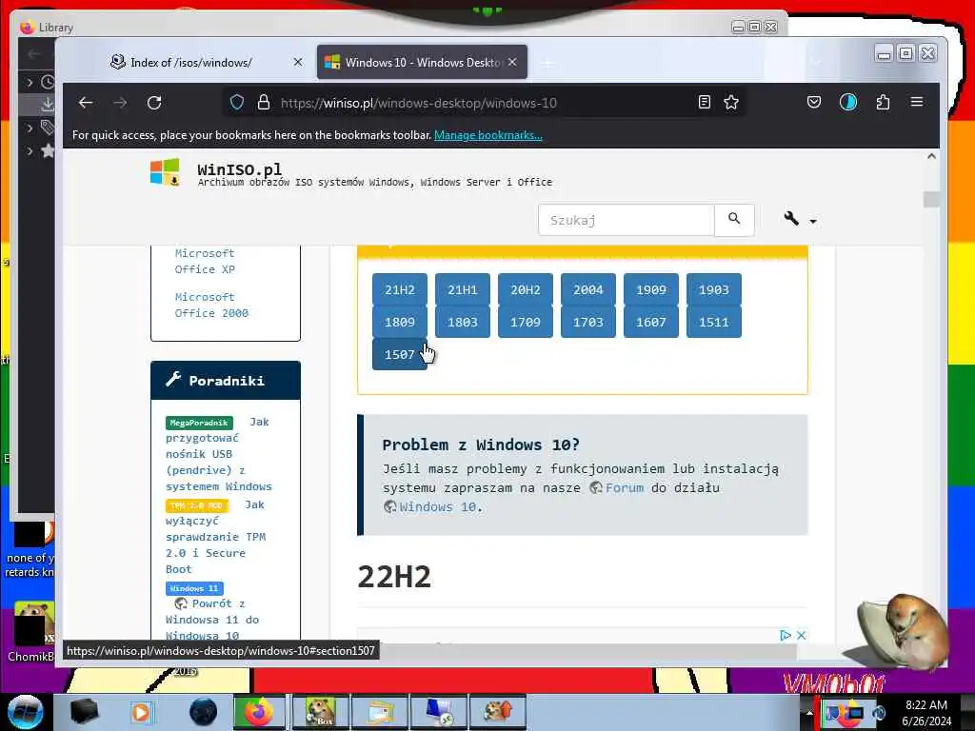Screen dimensions: 975x731
Task: Click the padlock site security icon
Action: pos(264,103)
